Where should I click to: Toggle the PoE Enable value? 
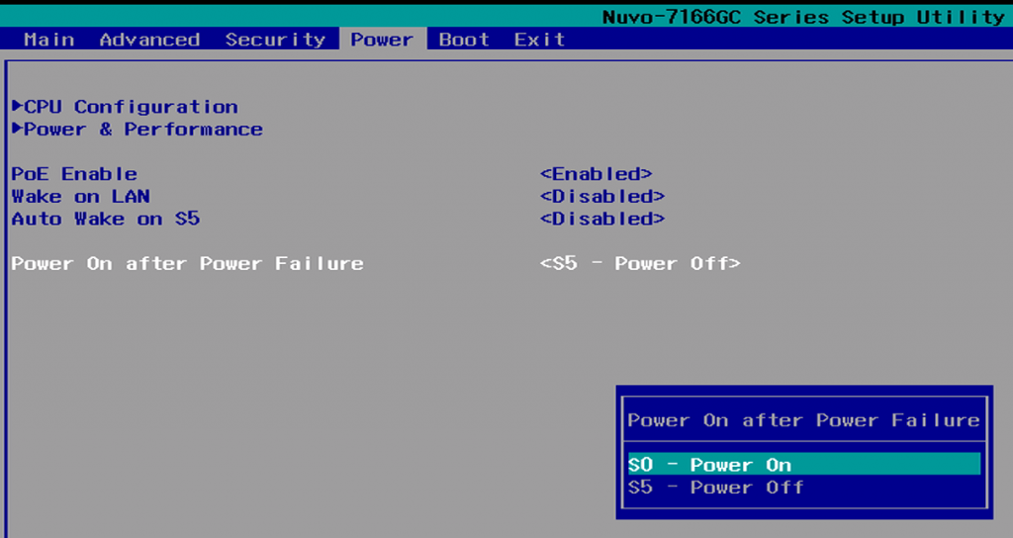(x=596, y=174)
